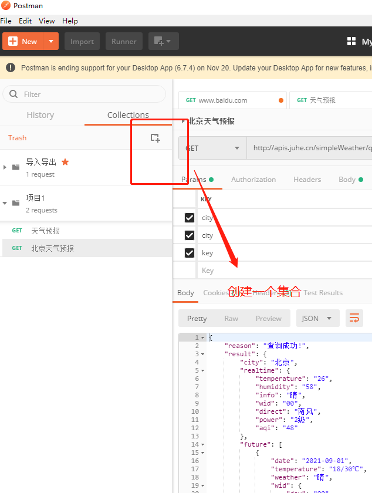This screenshot has height=493, width=372.
Task: Click the request URL field
Action: pyautogui.click(x=309, y=148)
